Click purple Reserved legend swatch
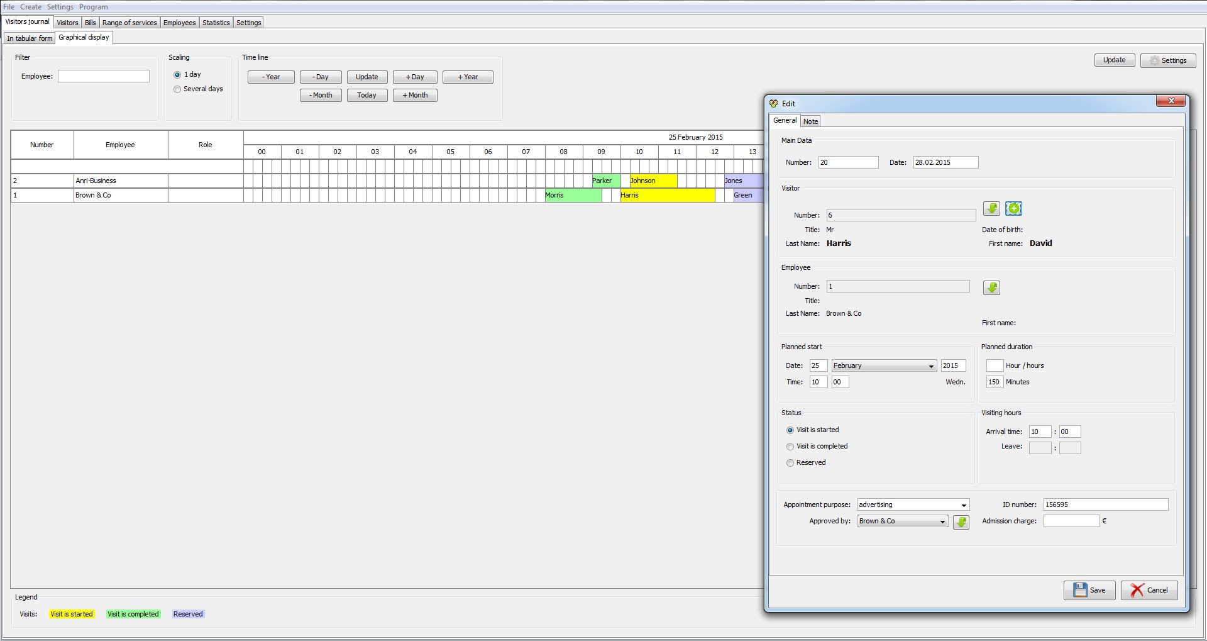 tap(188, 614)
